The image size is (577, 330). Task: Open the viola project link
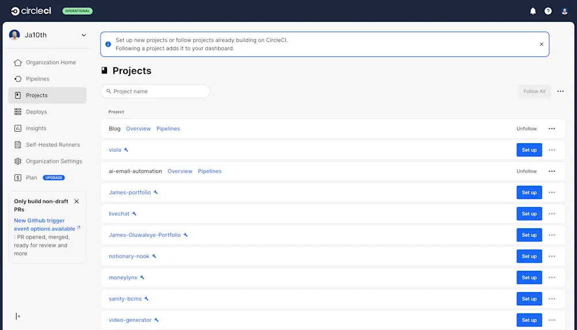click(115, 150)
